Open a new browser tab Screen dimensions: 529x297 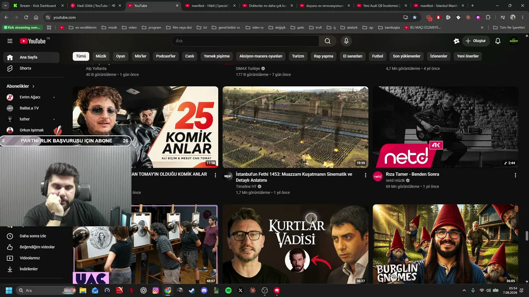[x=472, y=6]
